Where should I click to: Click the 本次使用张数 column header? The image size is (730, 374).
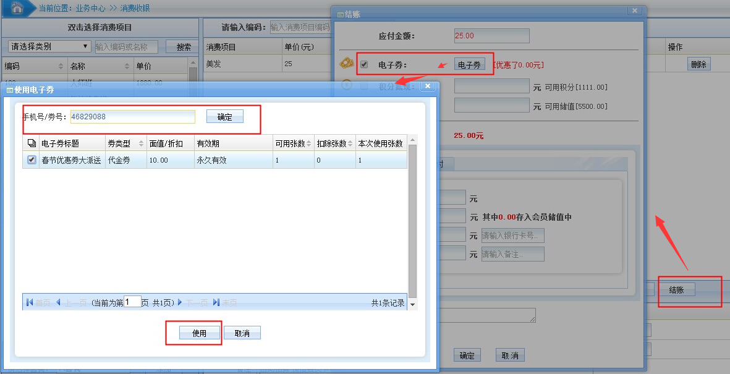pyautogui.click(x=380, y=143)
